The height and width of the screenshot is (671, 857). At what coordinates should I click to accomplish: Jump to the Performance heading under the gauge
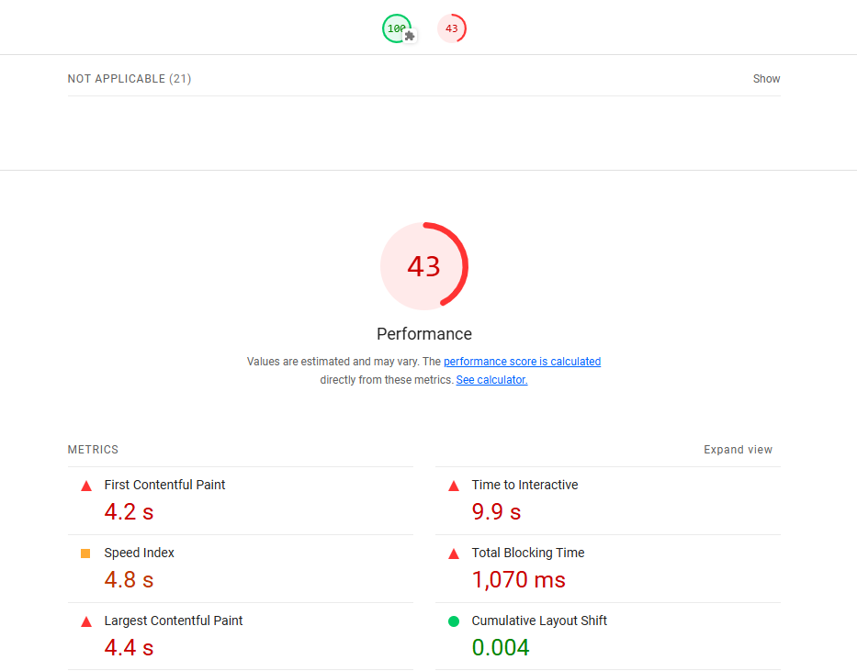[x=424, y=334]
